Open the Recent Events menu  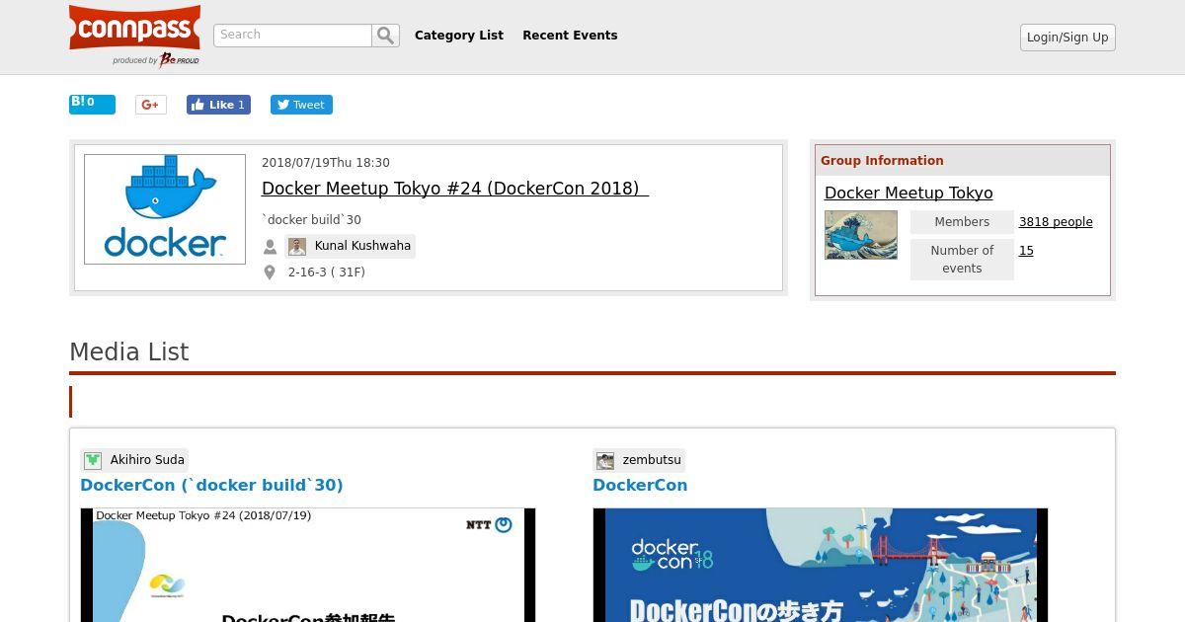click(x=570, y=36)
